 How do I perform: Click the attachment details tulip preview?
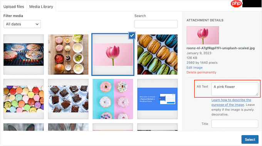[x=203, y=35]
